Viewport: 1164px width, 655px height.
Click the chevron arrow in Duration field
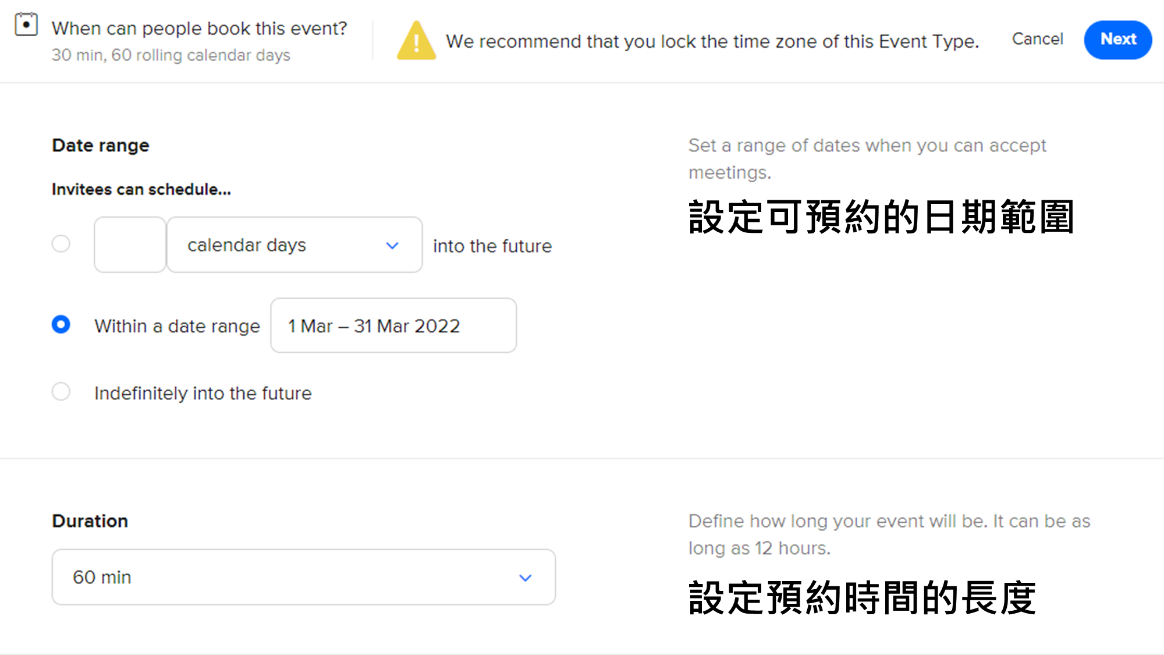pyautogui.click(x=525, y=578)
